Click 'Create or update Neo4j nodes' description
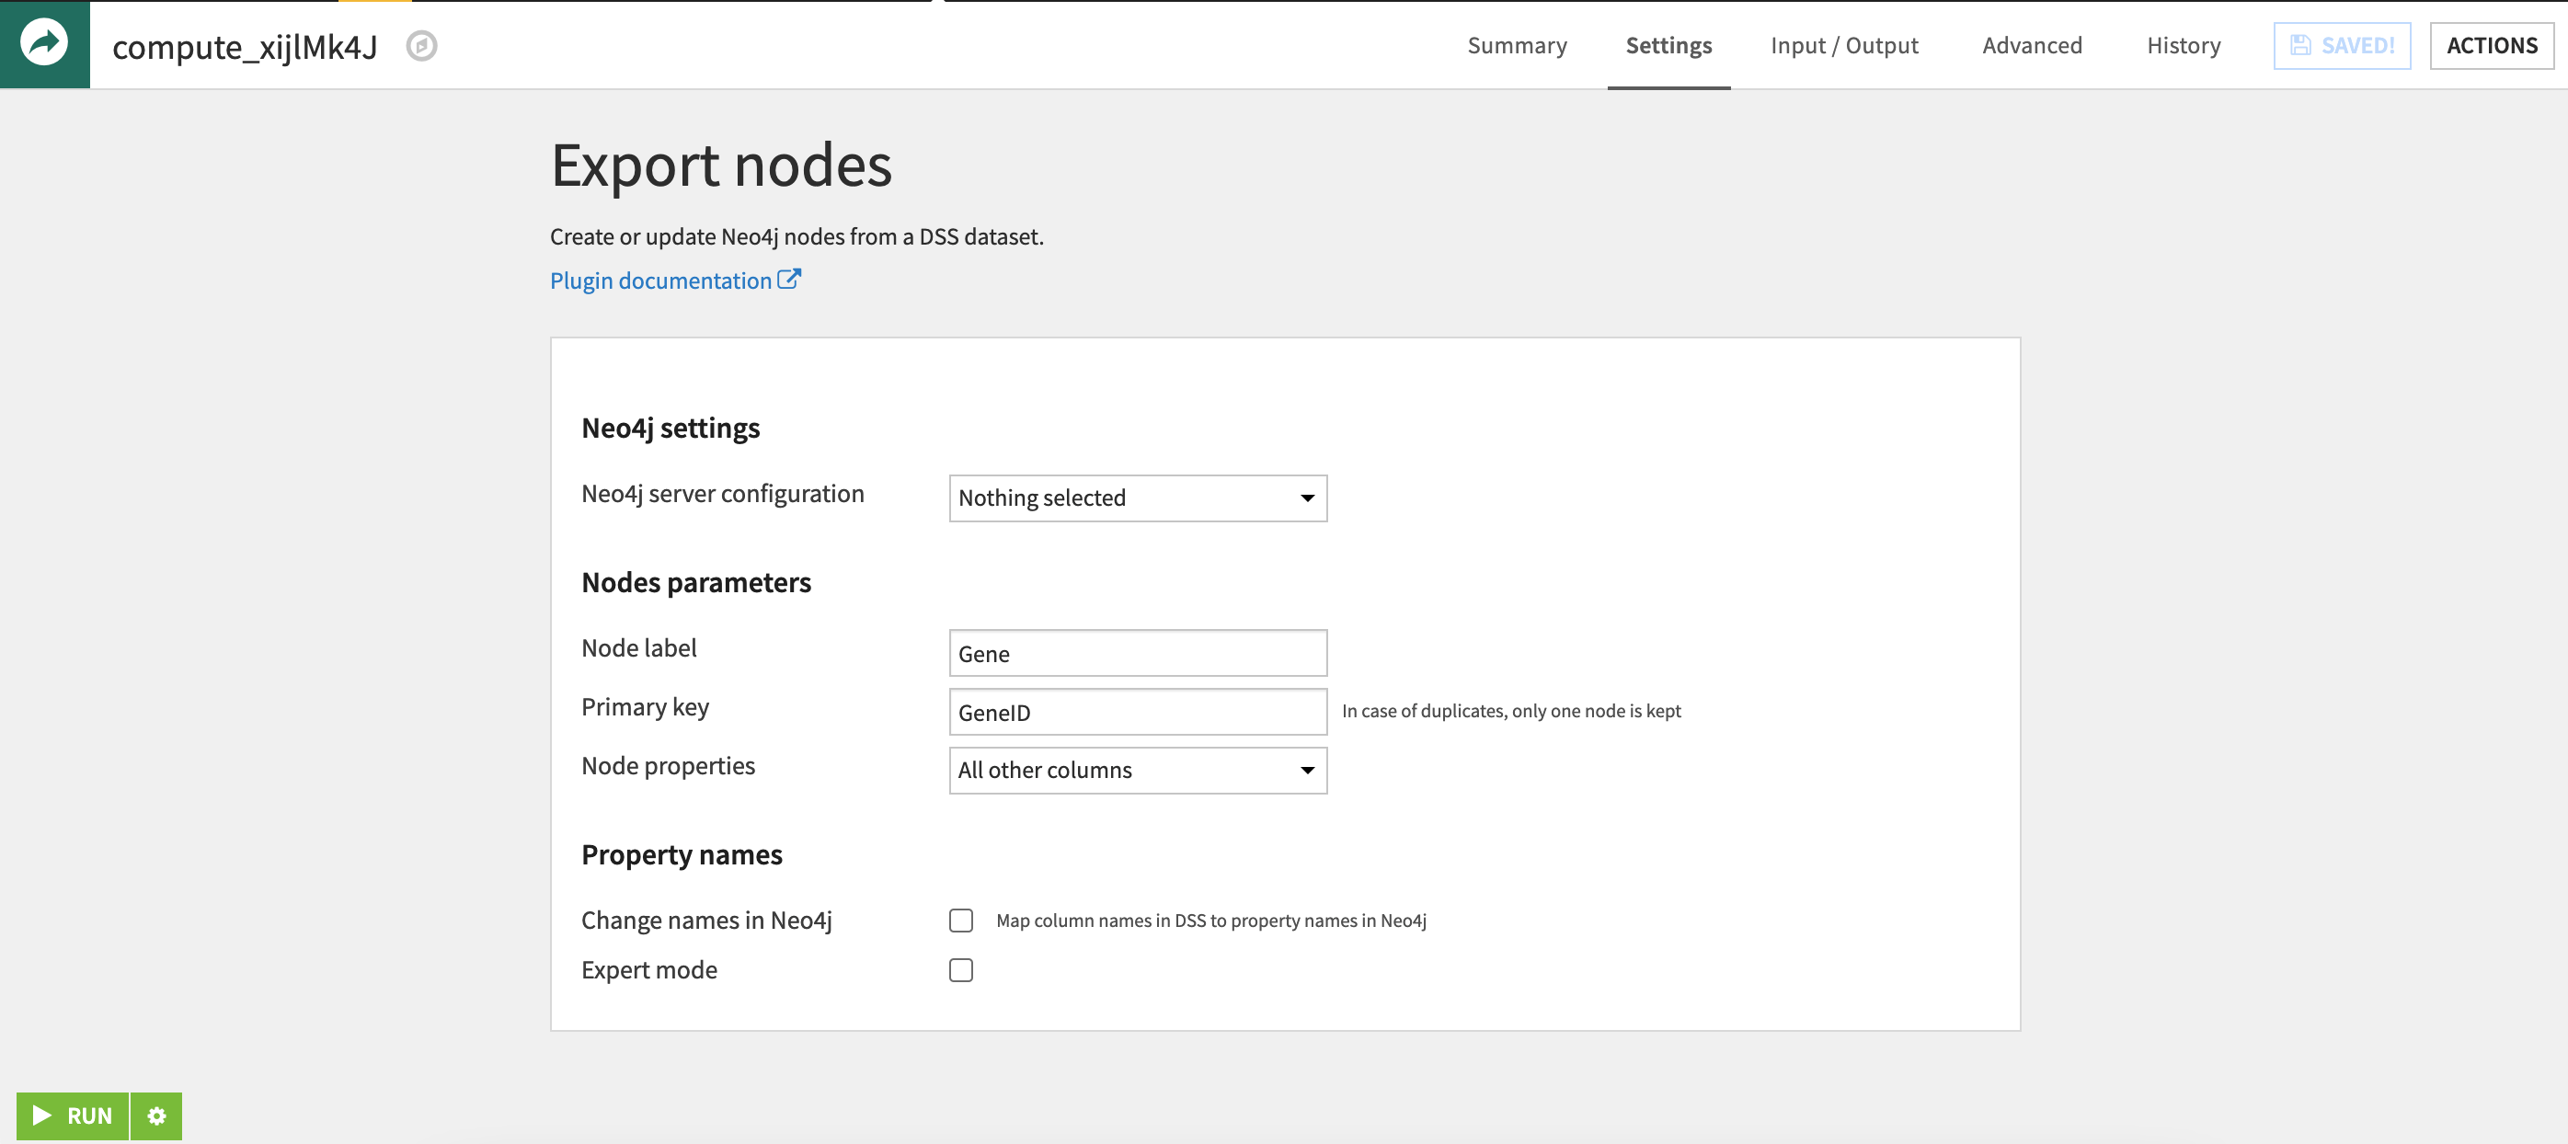The height and width of the screenshot is (1144, 2568). pyautogui.click(x=797, y=236)
